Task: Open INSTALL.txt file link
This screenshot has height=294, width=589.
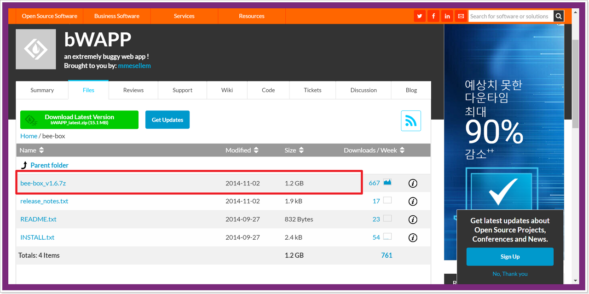Action: [x=37, y=237]
